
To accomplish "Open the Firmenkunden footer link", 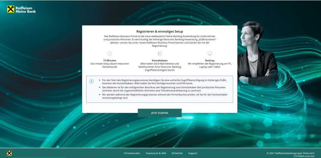I will (132, 153).
